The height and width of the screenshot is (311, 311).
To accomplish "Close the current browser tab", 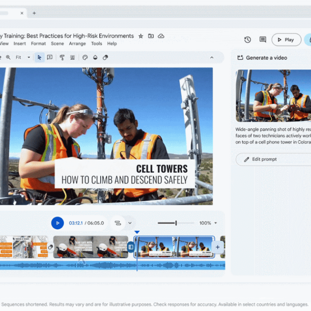I will click(22, 13).
